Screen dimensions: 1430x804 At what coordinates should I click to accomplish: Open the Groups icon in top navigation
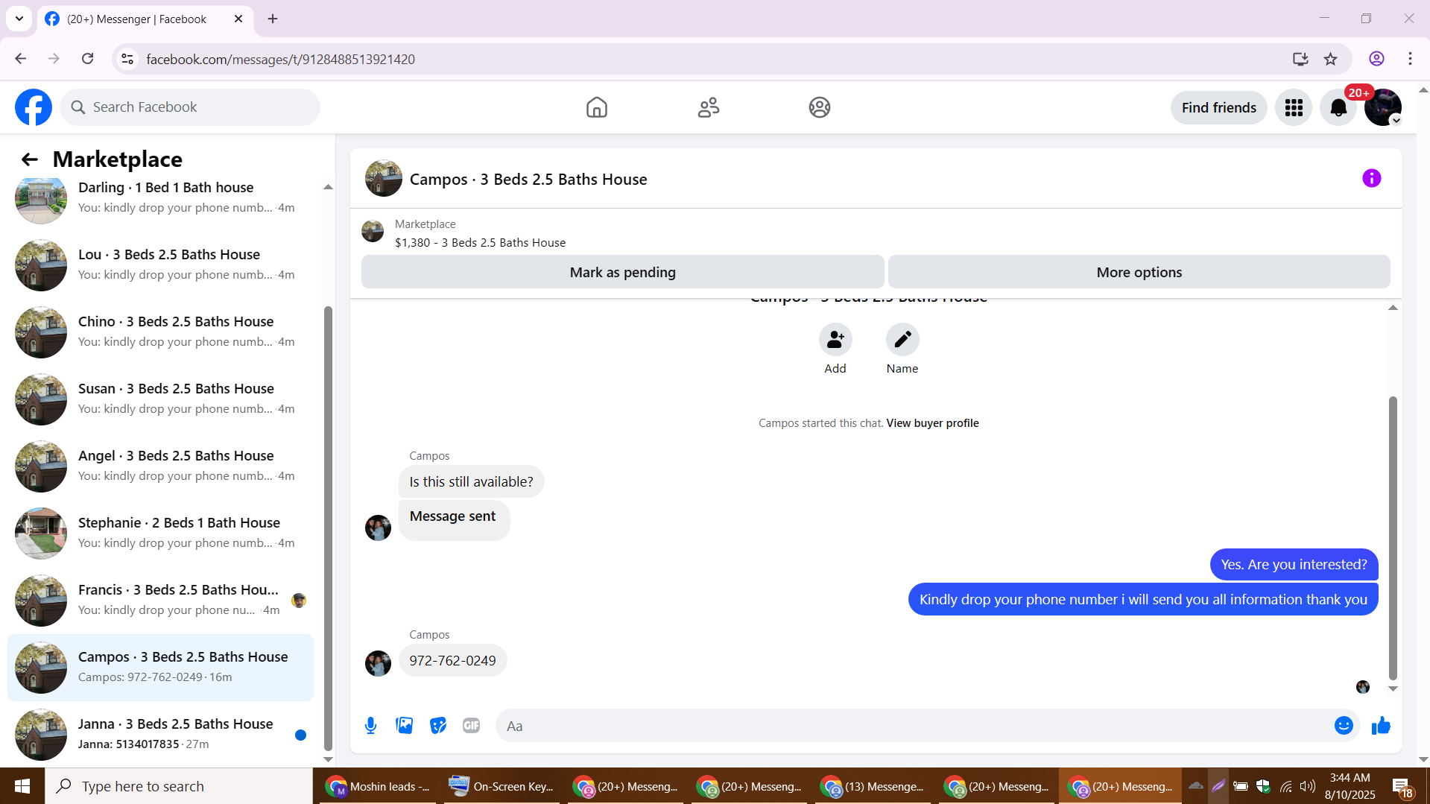[x=820, y=107]
